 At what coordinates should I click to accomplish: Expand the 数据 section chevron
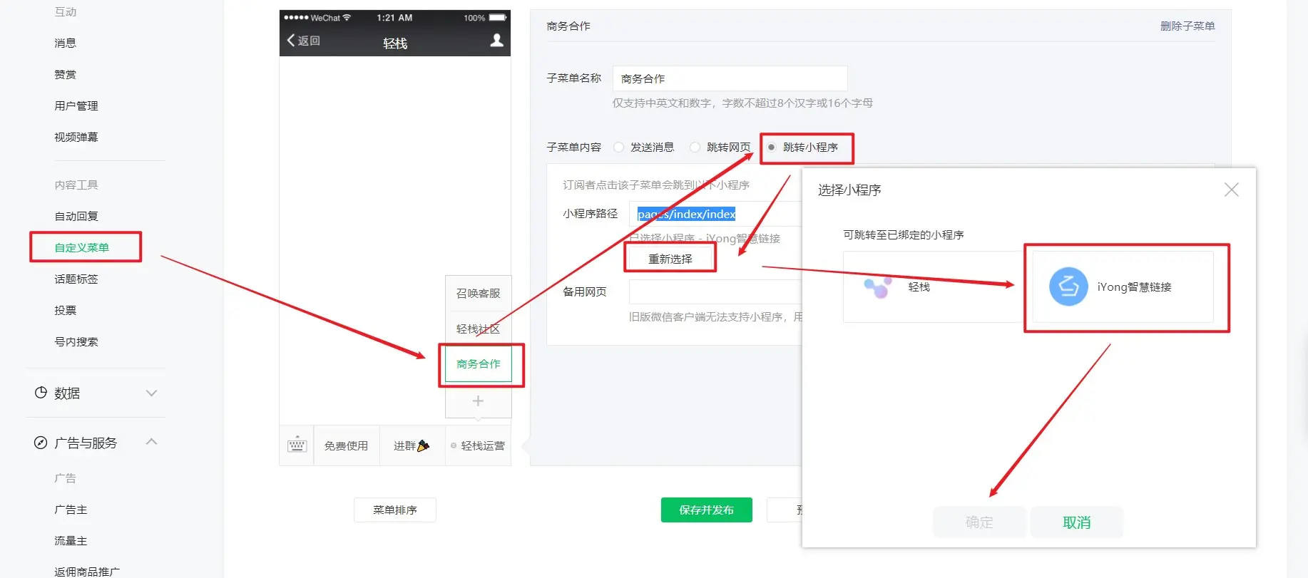point(151,393)
